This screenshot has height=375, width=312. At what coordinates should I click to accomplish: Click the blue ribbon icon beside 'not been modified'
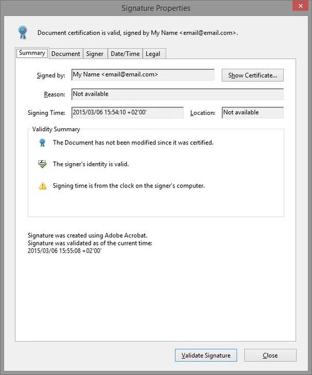click(43, 142)
